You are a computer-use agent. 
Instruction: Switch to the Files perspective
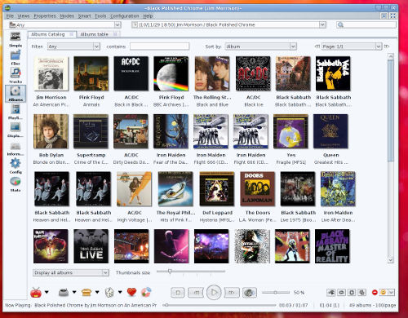coord(16,58)
